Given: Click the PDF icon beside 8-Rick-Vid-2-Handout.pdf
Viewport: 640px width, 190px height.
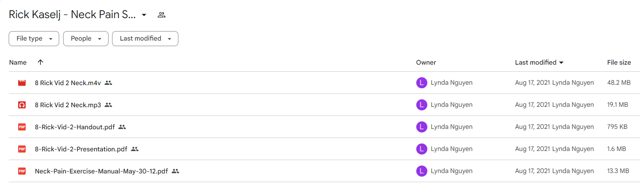Looking at the screenshot, I should [22, 127].
